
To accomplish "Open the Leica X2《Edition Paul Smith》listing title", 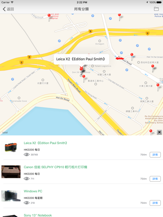I will pyautogui.click(x=45, y=143).
